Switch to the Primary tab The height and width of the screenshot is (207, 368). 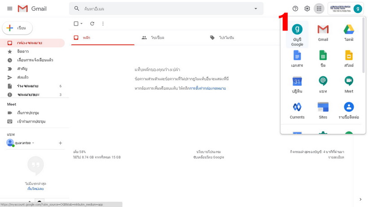103,38
